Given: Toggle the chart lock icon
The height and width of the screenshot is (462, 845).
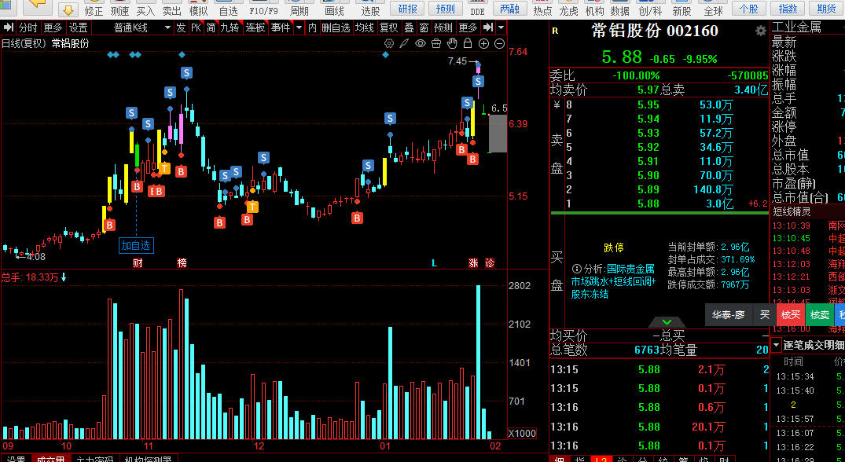Looking at the screenshot, I should point(468,44).
